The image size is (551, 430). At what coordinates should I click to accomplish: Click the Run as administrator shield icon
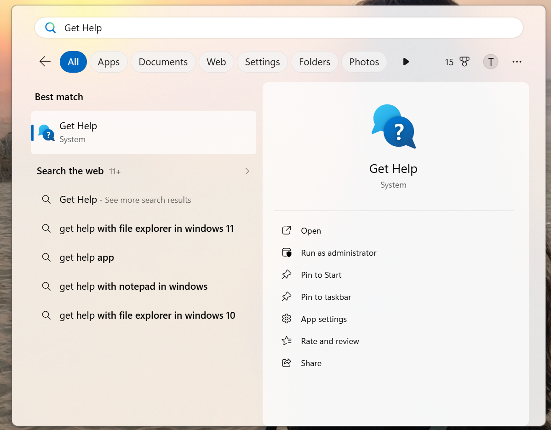click(287, 252)
